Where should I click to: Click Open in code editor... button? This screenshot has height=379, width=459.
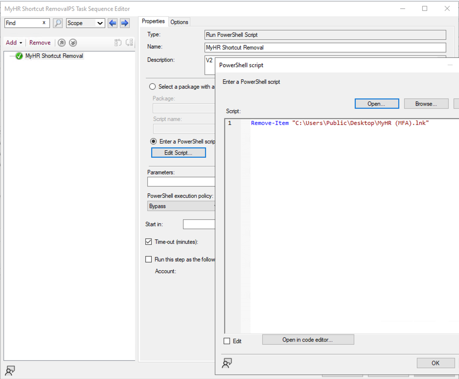click(x=308, y=340)
